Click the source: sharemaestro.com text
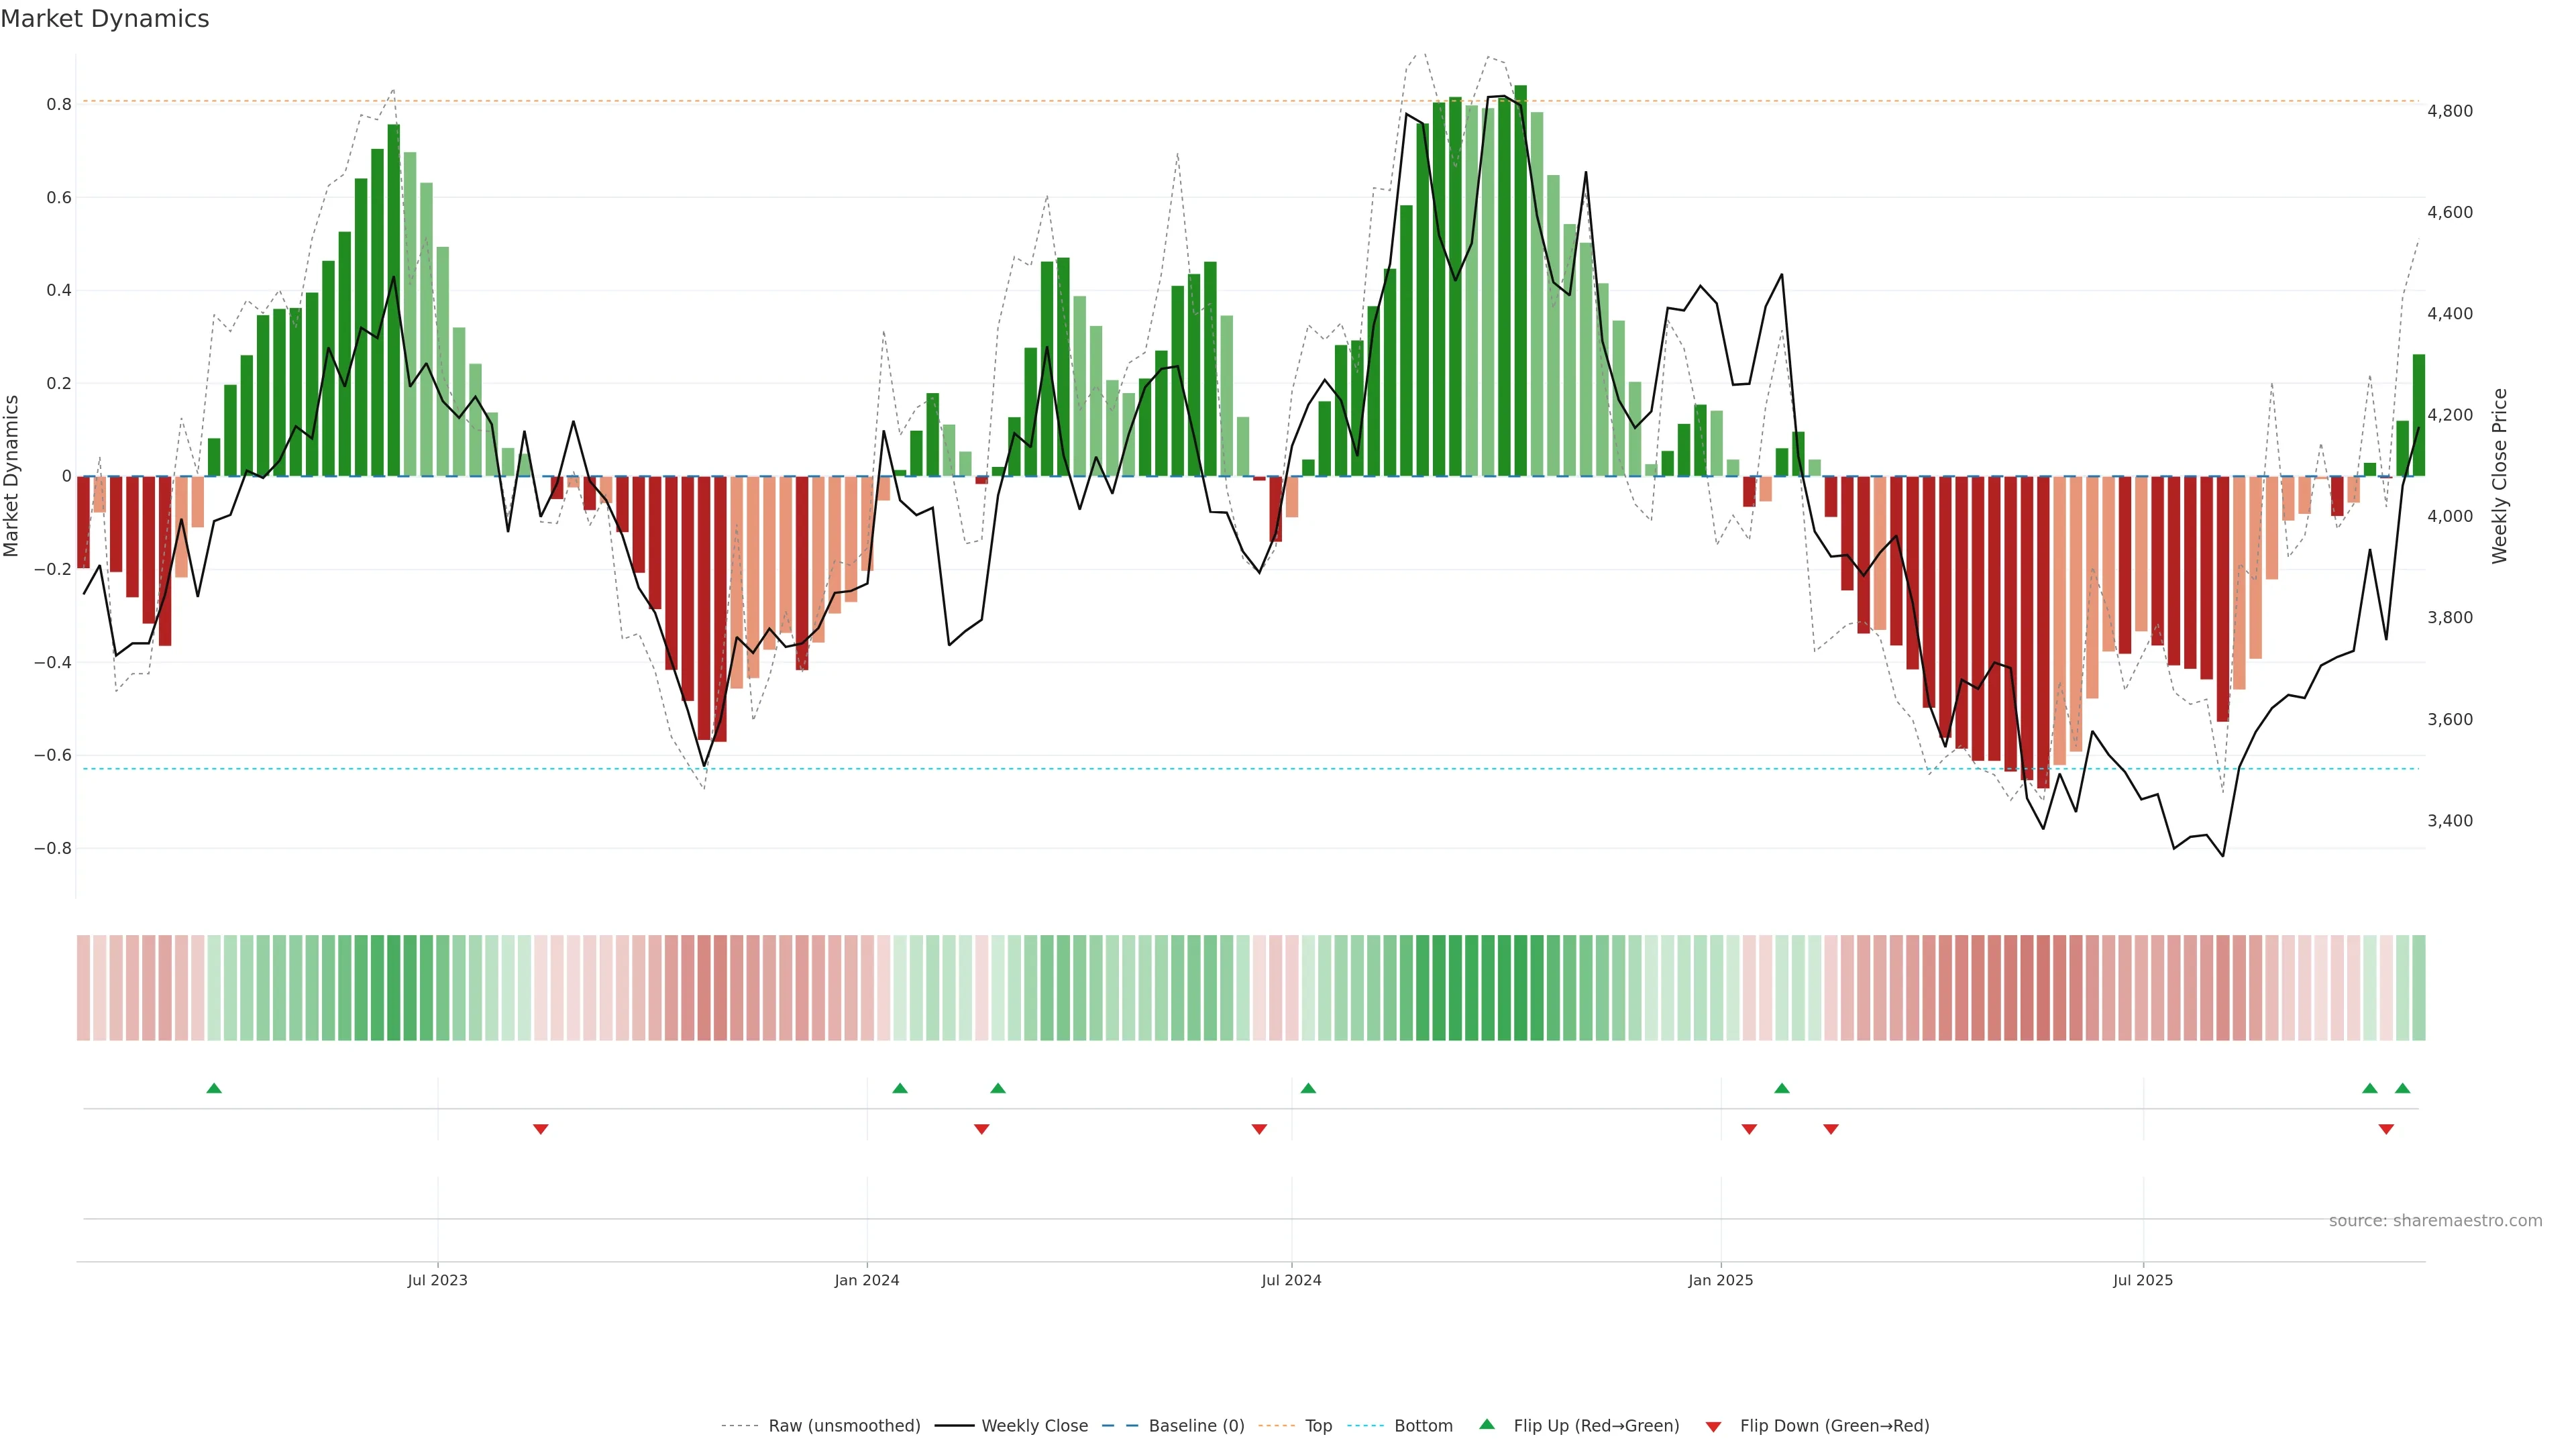The image size is (2576, 1449). pyautogui.click(x=2435, y=1221)
